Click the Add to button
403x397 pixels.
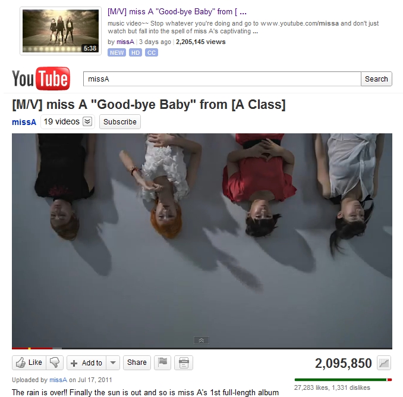pyautogui.click(x=87, y=363)
